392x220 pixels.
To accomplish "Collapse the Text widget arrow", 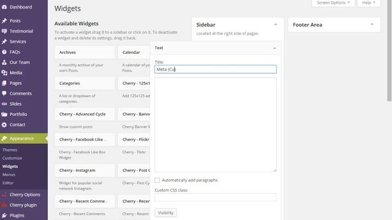I will pos(274,48).
